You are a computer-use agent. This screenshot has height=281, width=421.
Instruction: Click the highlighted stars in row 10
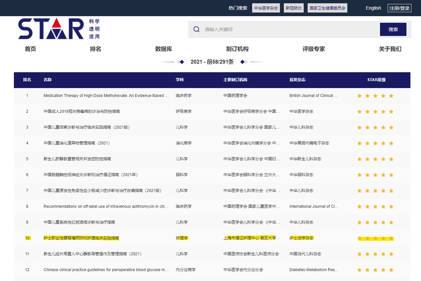pos(375,238)
